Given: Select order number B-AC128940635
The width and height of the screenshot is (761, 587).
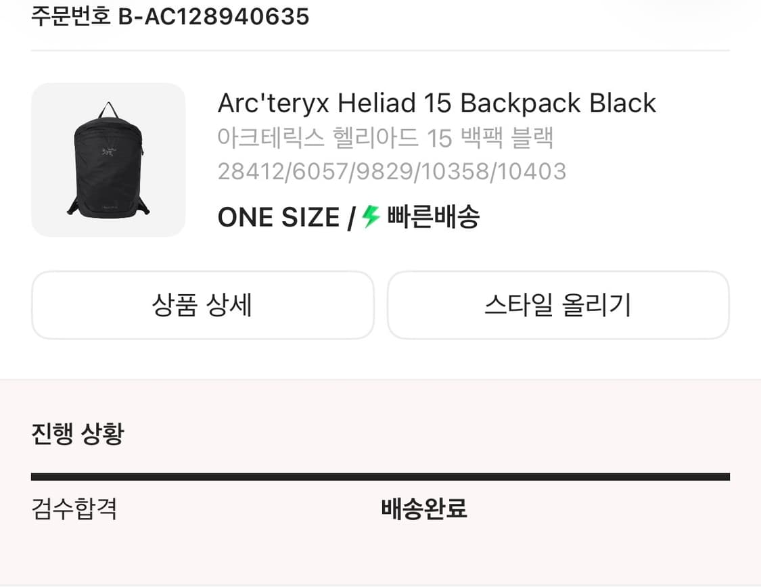Looking at the screenshot, I should click(213, 17).
